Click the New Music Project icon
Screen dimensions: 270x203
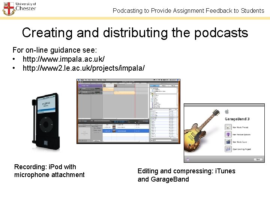pyautogui.click(x=228, y=127)
